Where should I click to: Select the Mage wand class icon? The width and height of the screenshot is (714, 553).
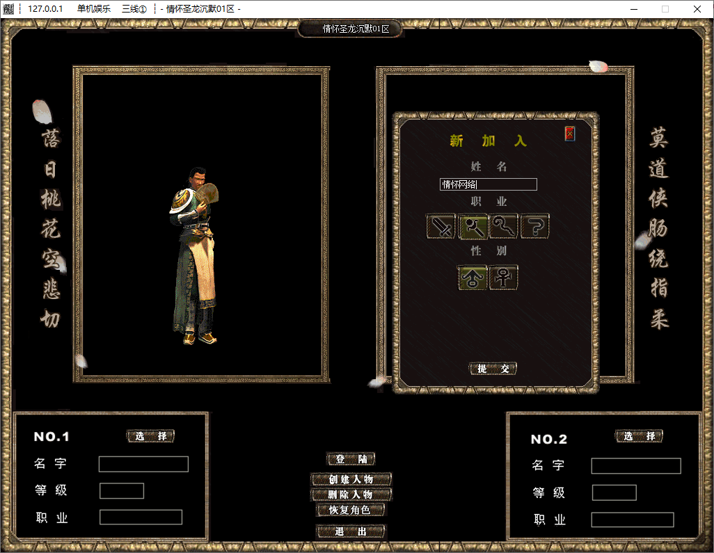[473, 226]
